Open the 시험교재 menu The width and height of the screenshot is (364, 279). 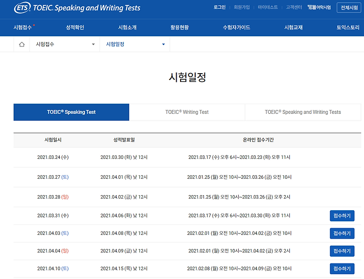pyautogui.click(x=294, y=27)
